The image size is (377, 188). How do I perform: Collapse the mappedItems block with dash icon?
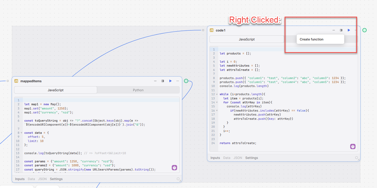tap(155, 81)
